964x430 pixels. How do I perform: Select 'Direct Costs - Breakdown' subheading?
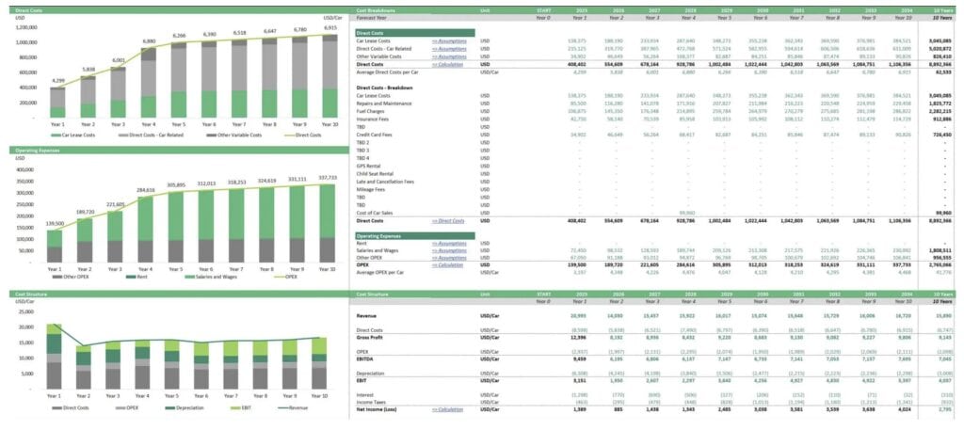coord(384,88)
